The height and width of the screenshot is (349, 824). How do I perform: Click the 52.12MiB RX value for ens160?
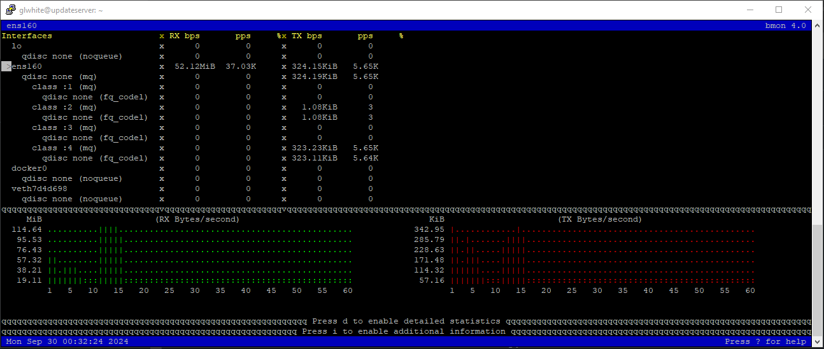coord(195,66)
